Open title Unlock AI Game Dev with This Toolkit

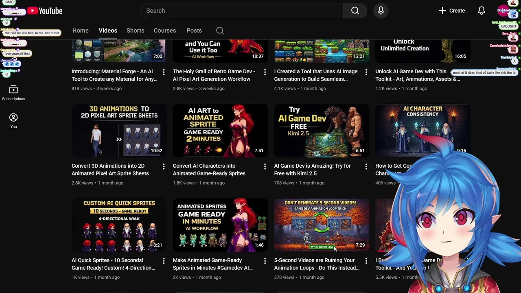tap(418, 75)
